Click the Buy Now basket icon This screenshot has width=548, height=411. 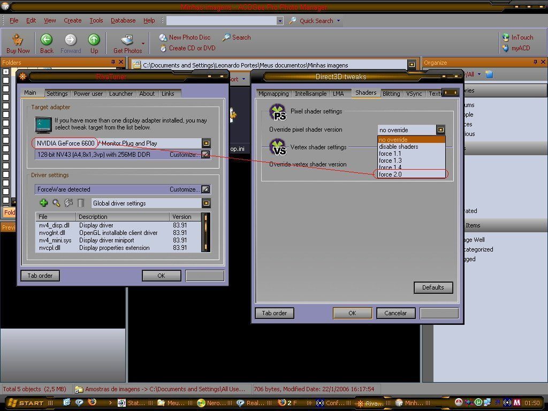18,40
